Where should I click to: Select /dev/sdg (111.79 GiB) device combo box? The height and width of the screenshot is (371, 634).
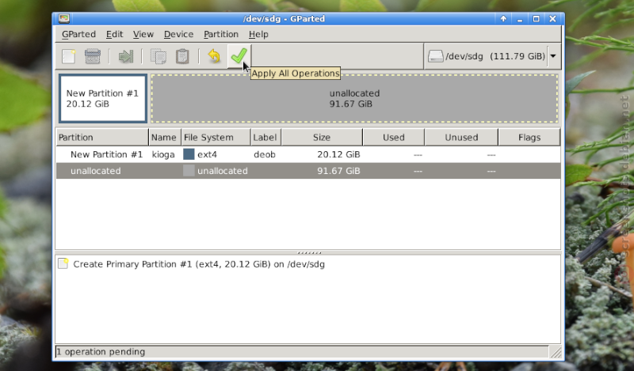click(x=492, y=56)
